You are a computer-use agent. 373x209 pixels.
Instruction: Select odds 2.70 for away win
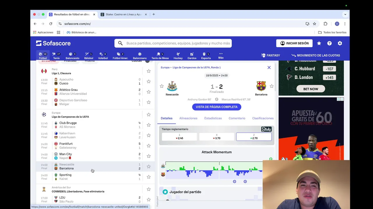[254, 137]
